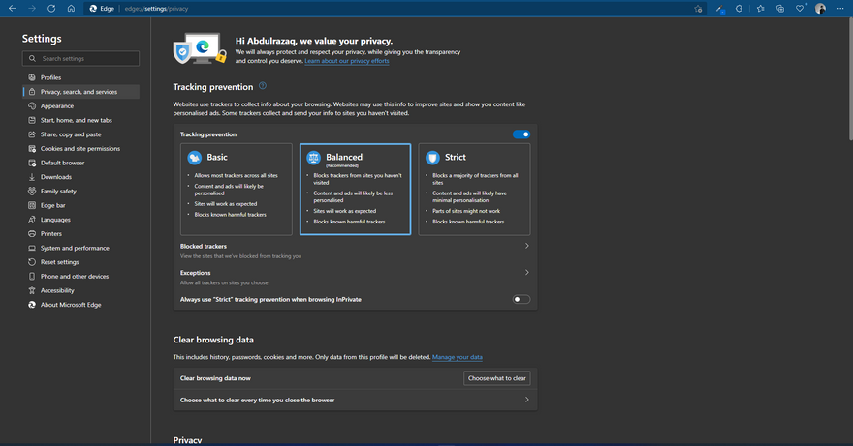Click the browser back arrow

click(13, 8)
